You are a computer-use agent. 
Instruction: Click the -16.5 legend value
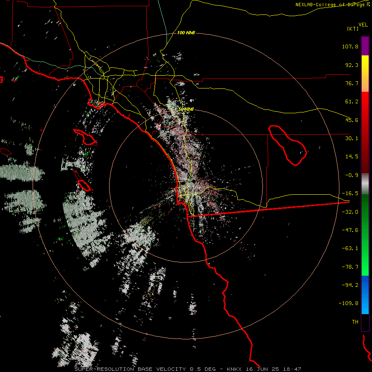click(350, 193)
